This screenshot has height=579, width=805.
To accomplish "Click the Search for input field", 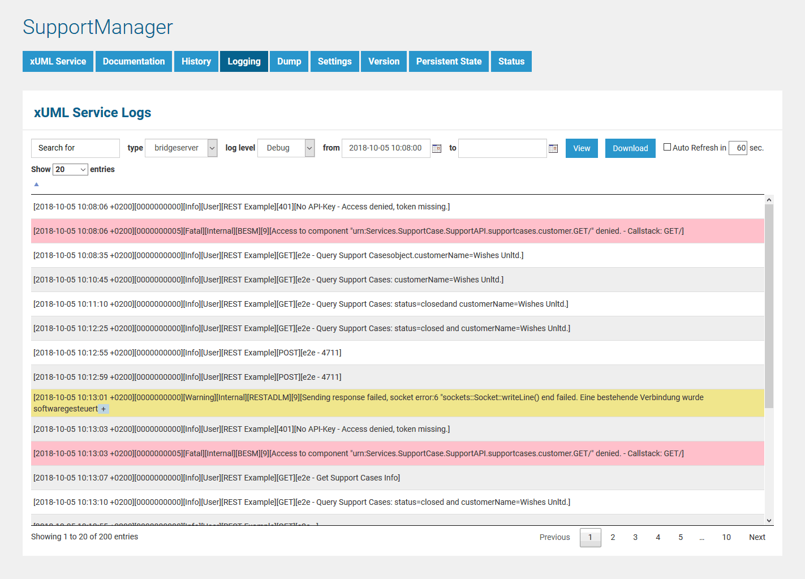I will (75, 148).
